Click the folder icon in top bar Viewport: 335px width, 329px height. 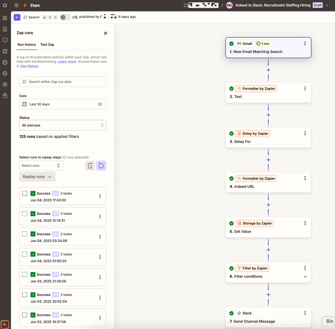(186, 5)
